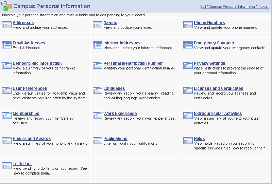The height and width of the screenshot is (184, 272).
Task: Open User Preferences link
Action: (x=30, y=88)
